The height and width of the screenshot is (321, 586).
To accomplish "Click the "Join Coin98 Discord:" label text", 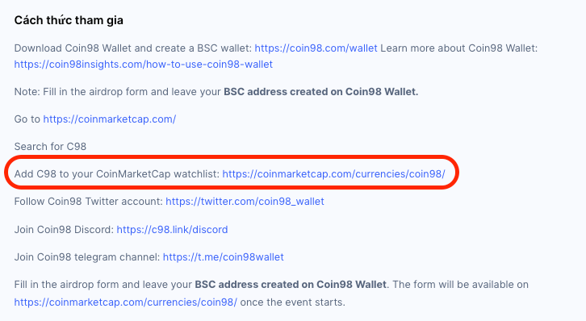I will click(64, 229).
